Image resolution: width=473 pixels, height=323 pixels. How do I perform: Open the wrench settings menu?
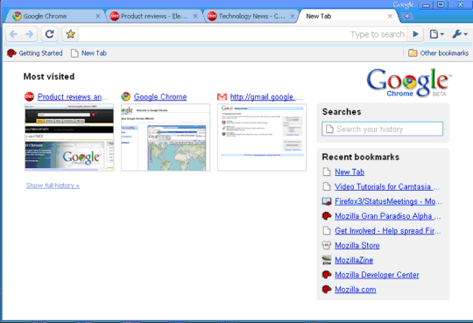(460, 34)
